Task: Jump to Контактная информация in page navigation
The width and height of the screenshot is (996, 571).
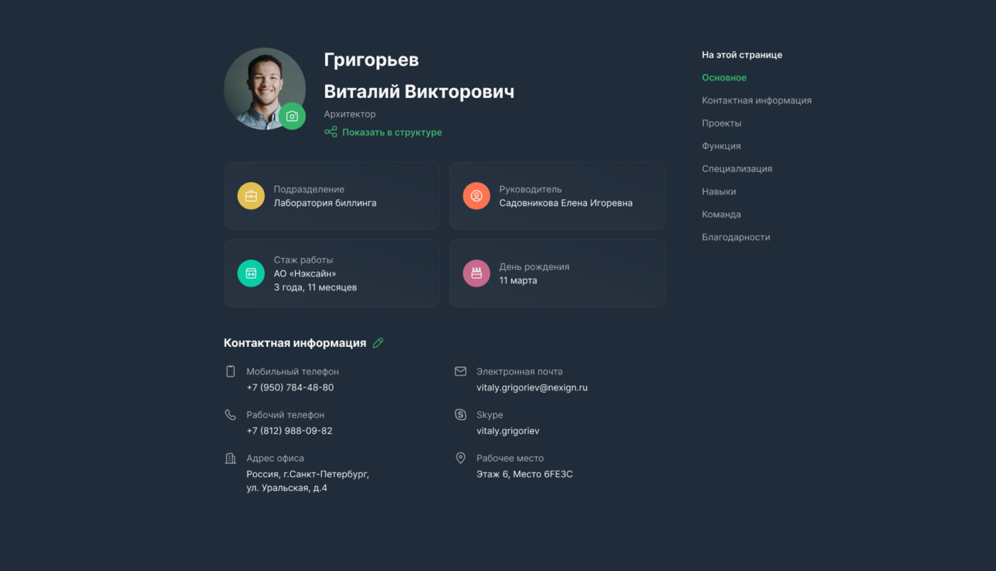Action: coord(757,100)
